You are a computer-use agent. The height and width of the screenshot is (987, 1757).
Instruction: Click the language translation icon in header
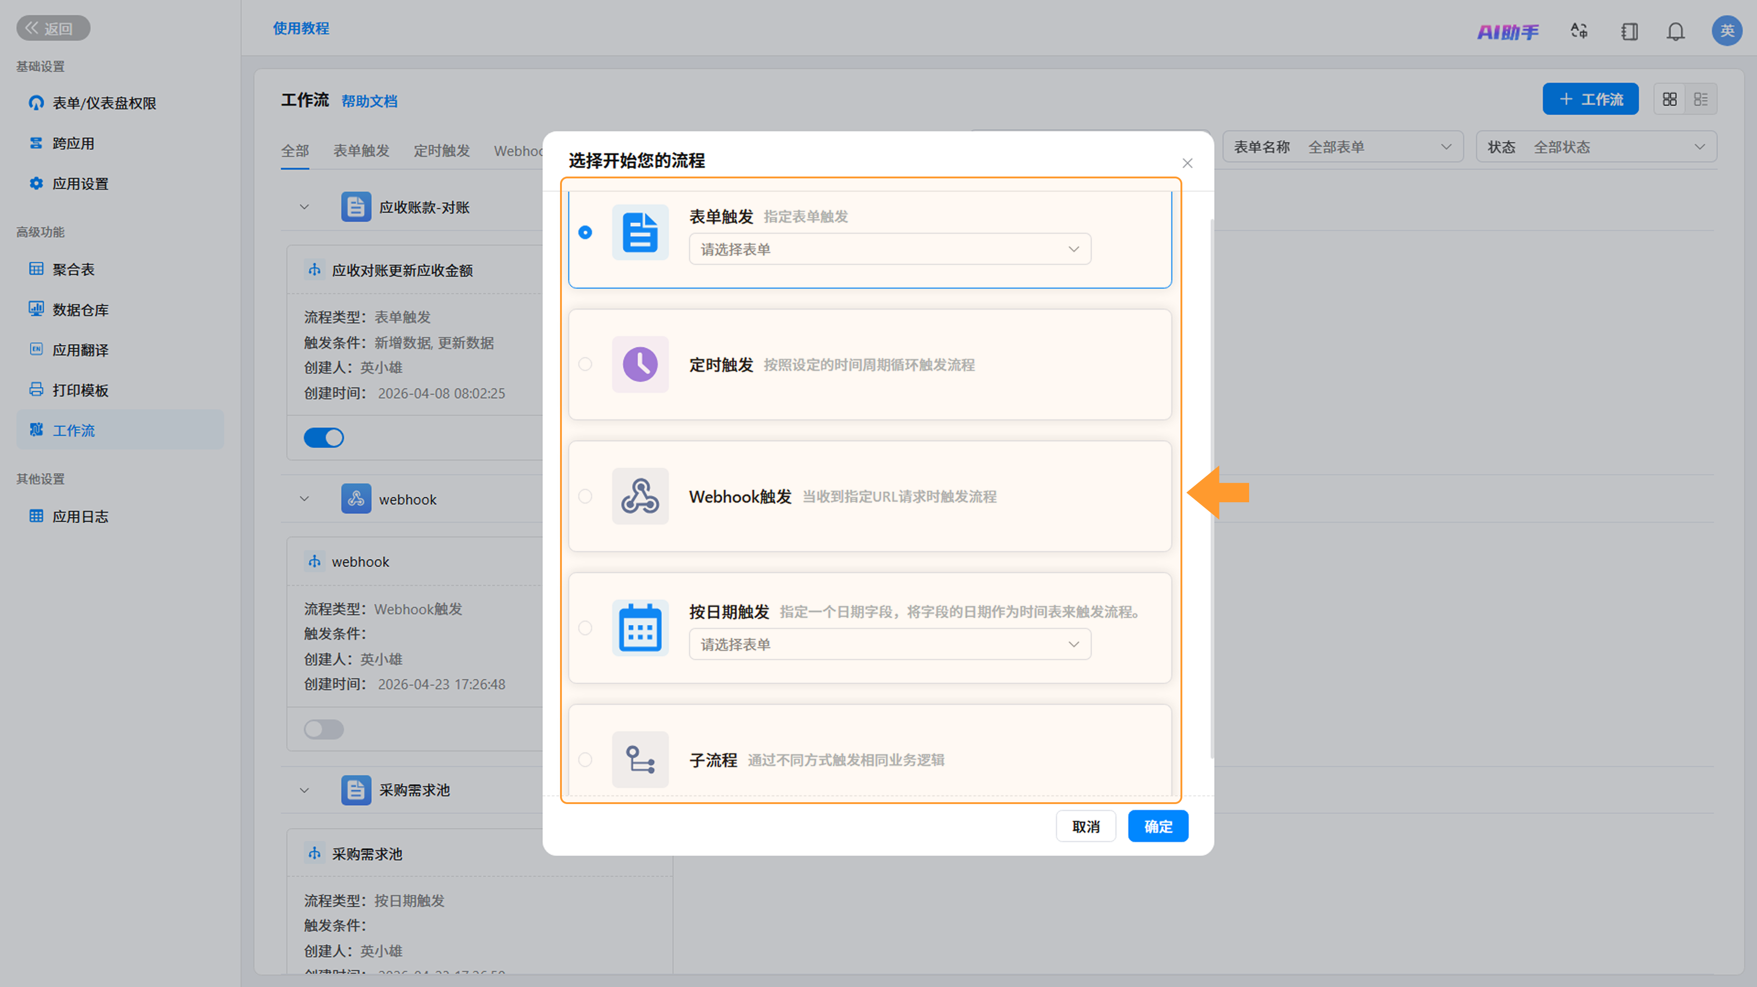(x=1579, y=31)
